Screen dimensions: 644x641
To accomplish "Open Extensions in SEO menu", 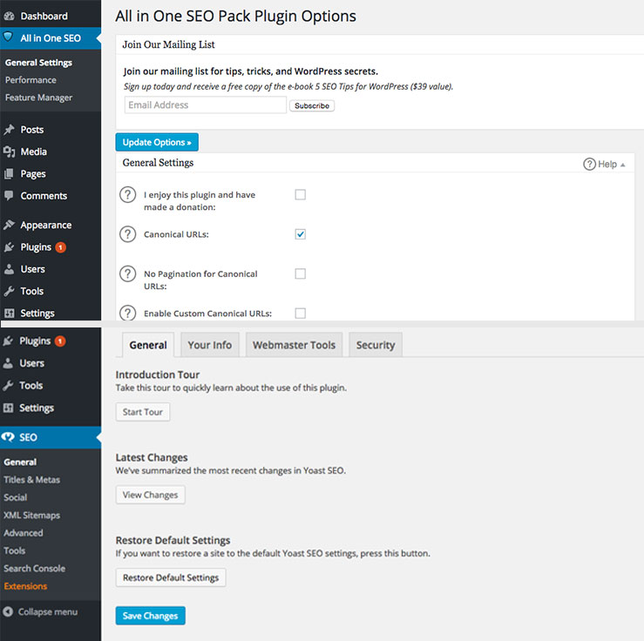I will click(x=25, y=586).
